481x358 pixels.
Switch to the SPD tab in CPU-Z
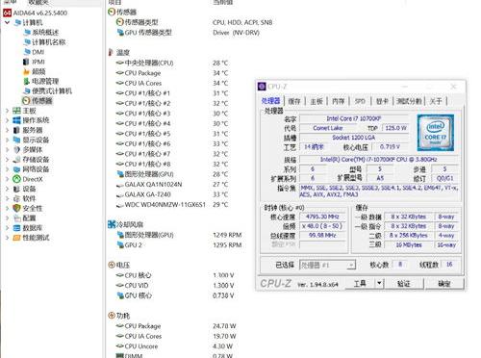tap(360, 101)
